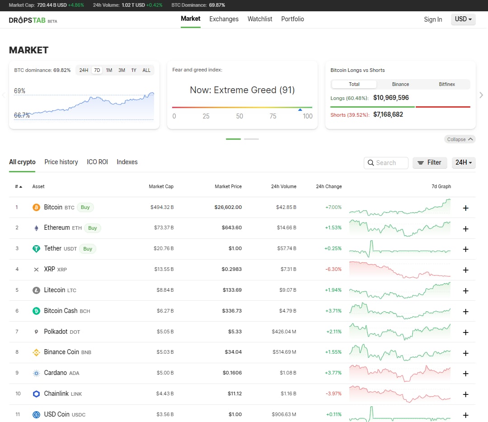Open the 24H timeframe dropdown

click(x=464, y=162)
